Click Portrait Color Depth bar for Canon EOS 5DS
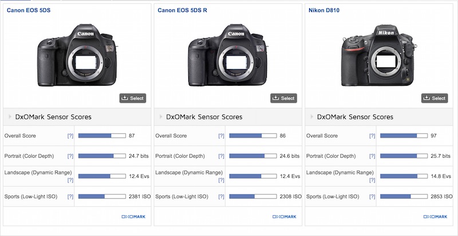The image size is (458, 236). [102, 156]
